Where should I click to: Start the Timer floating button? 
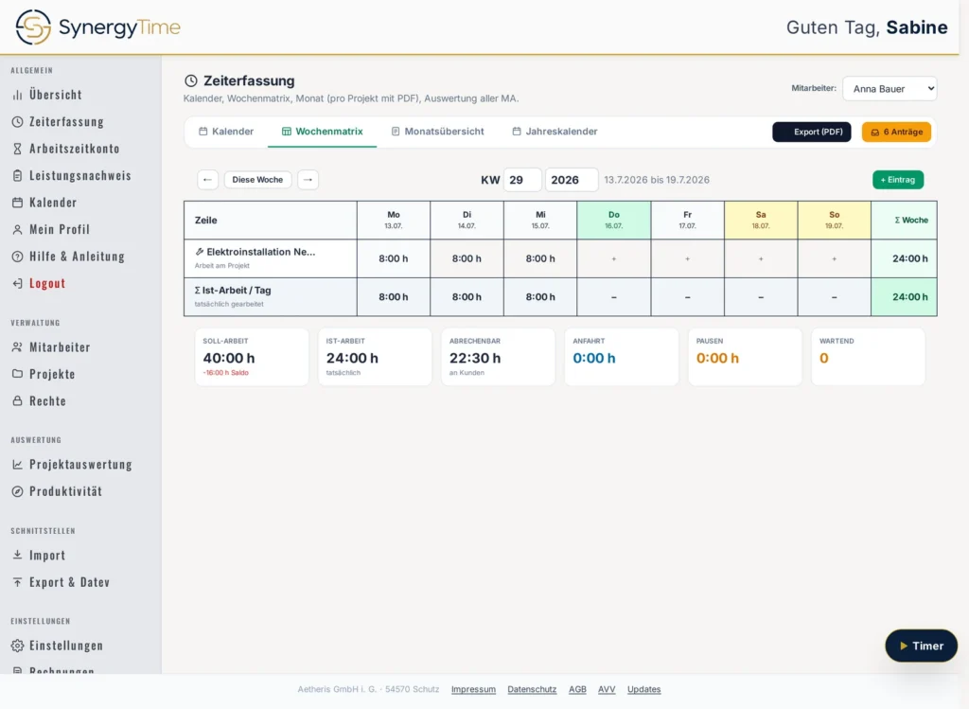click(921, 646)
